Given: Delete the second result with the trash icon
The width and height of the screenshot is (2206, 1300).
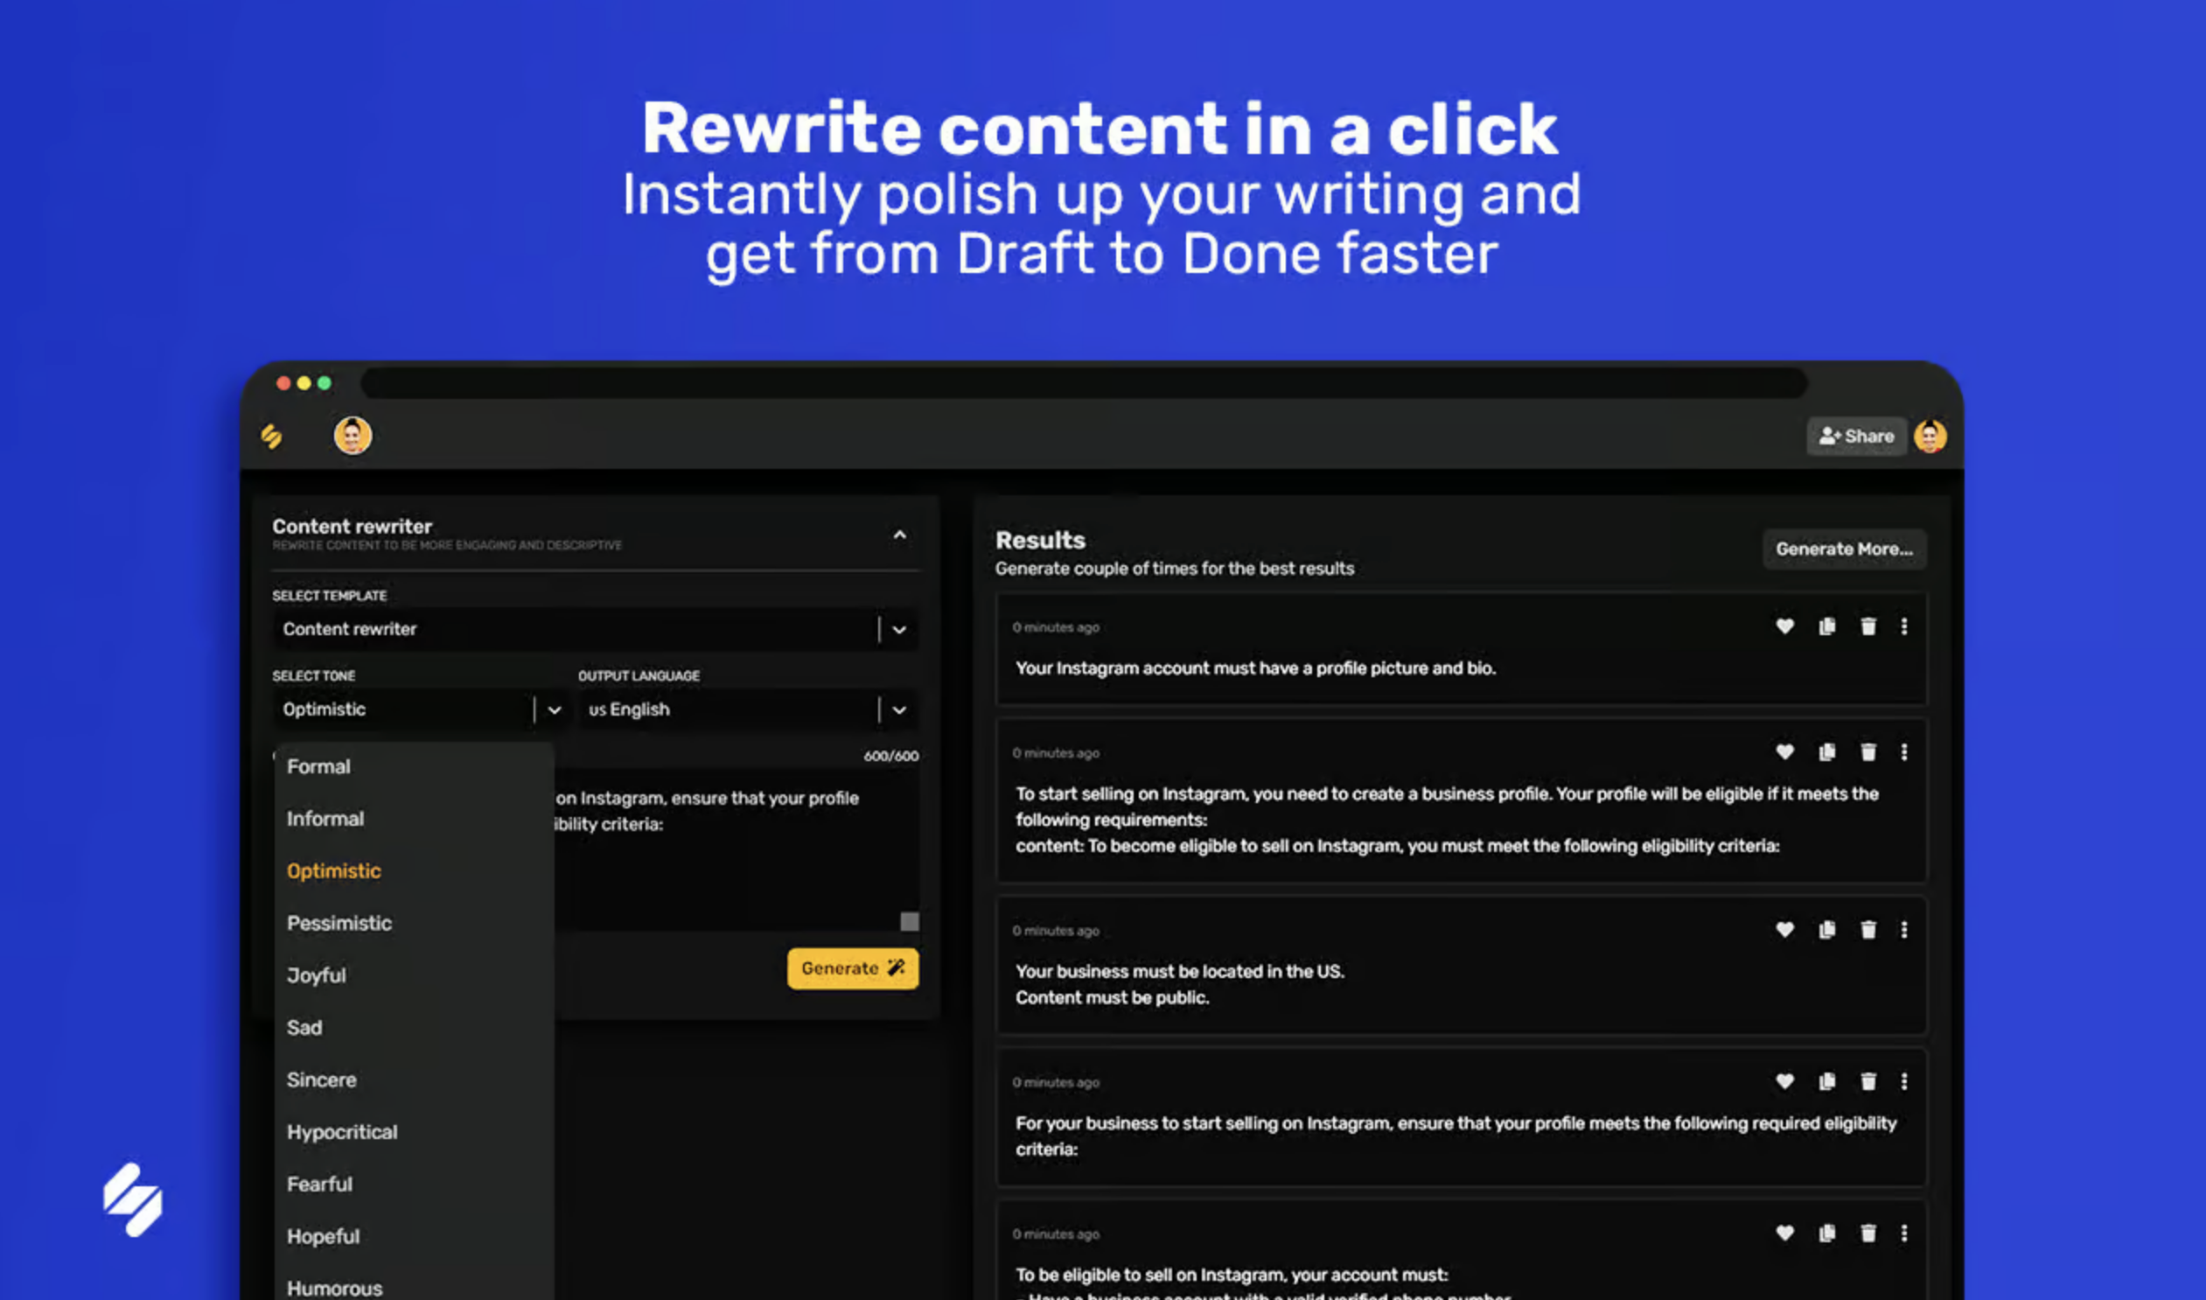Looking at the screenshot, I should click(1869, 752).
